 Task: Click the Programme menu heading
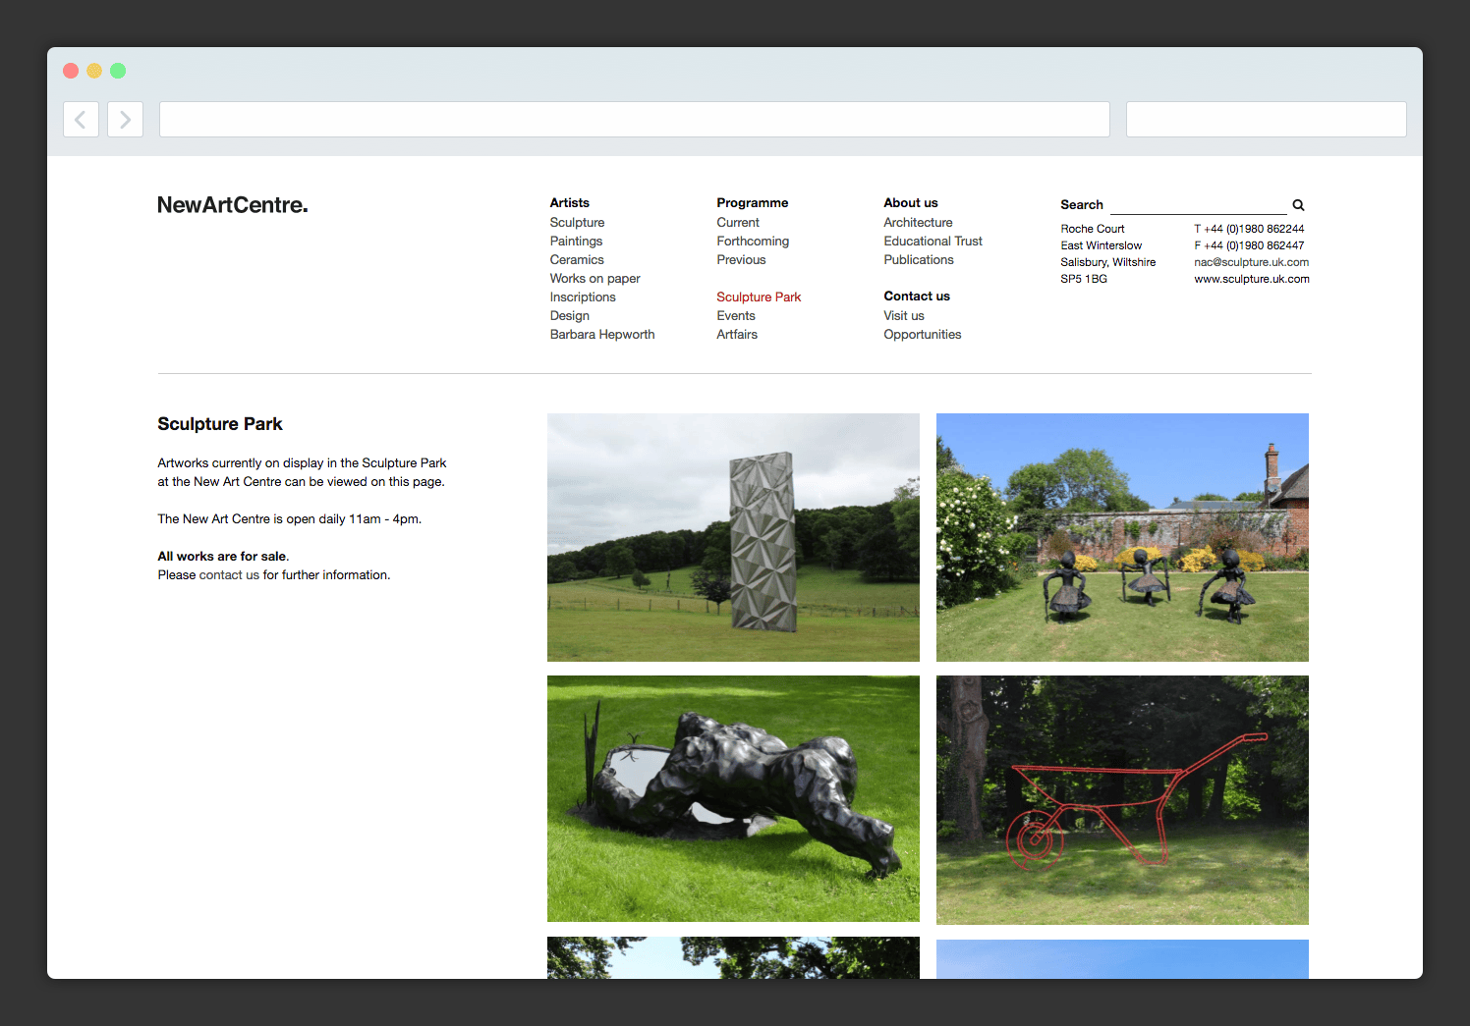pyautogui.click(x=753, y=203)
